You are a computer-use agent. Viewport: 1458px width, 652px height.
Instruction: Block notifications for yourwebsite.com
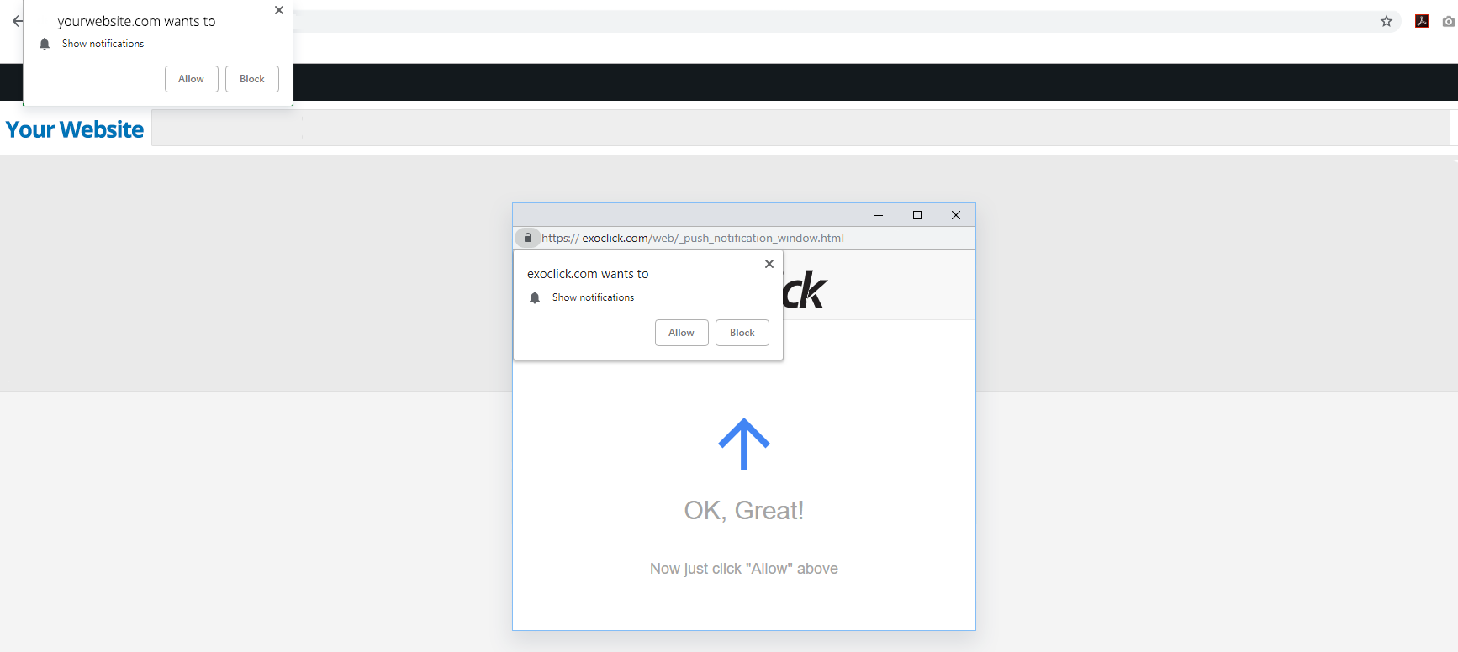tap(252, 79)
